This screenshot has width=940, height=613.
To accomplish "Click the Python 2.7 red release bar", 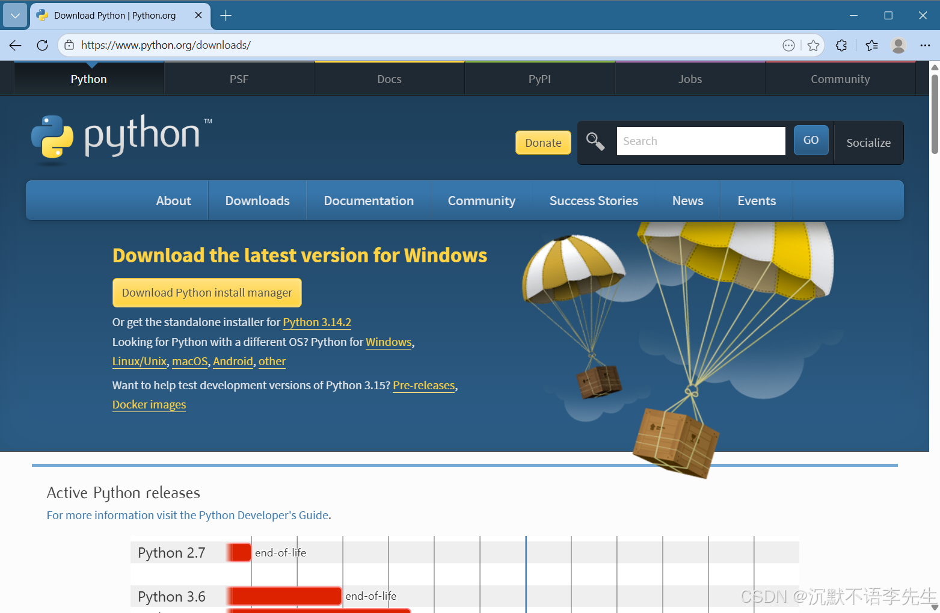I will 239,552.
